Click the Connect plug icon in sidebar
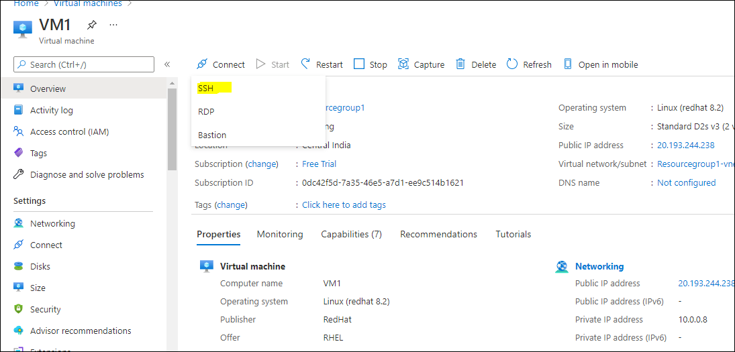Viewport: 735px width, 352px height. coord(18,245)
